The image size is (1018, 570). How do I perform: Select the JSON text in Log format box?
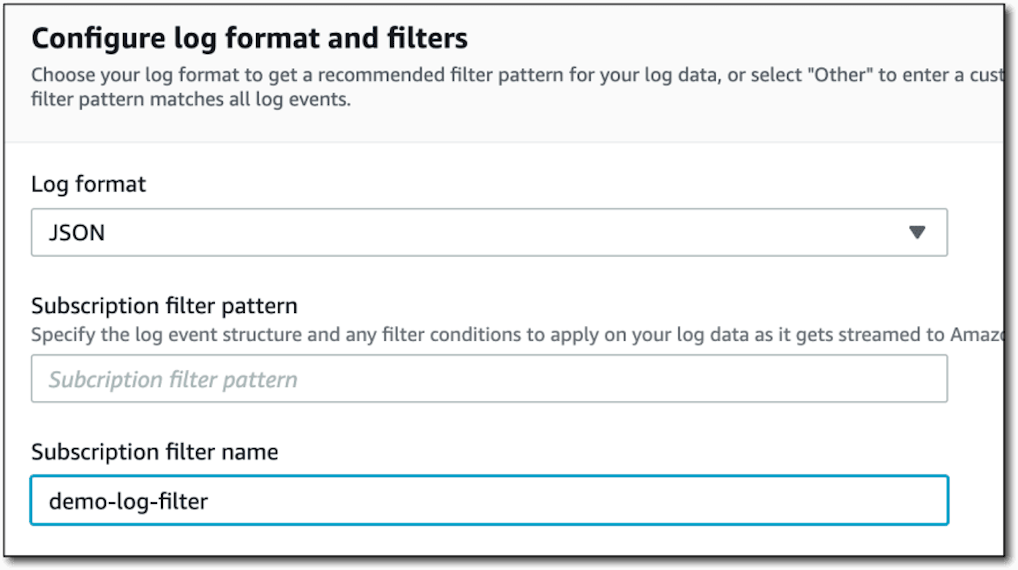pos(77,233)
